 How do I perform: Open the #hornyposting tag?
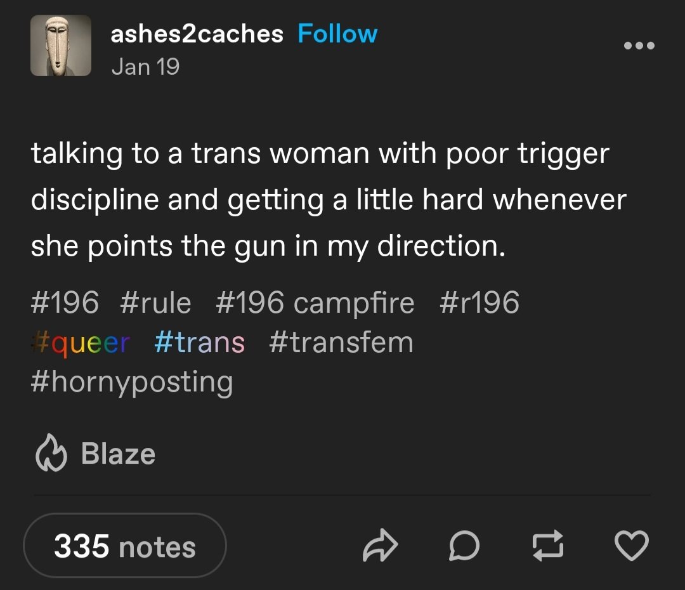(132, 383)
